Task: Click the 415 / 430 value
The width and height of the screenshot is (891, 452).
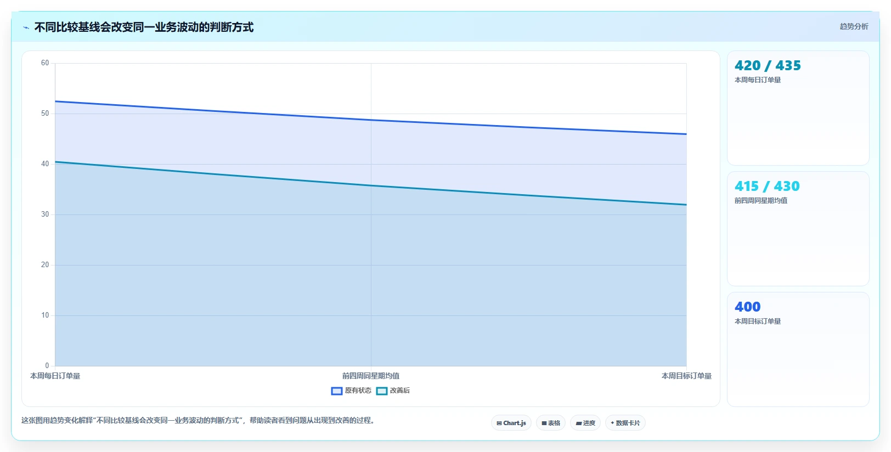Action: (x=767, y=187)
